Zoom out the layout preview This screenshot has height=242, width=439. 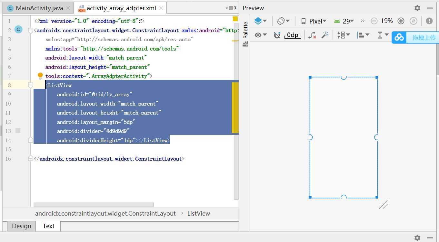click(x=374, y=21)
